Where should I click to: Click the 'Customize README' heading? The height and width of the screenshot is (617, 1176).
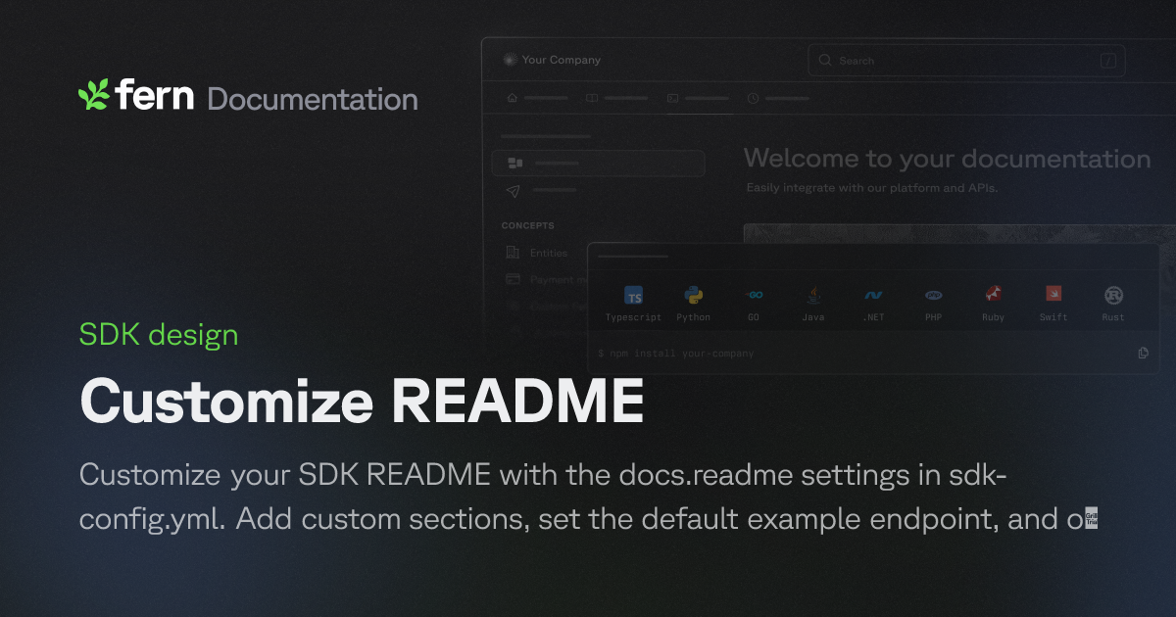pos(362,403)
